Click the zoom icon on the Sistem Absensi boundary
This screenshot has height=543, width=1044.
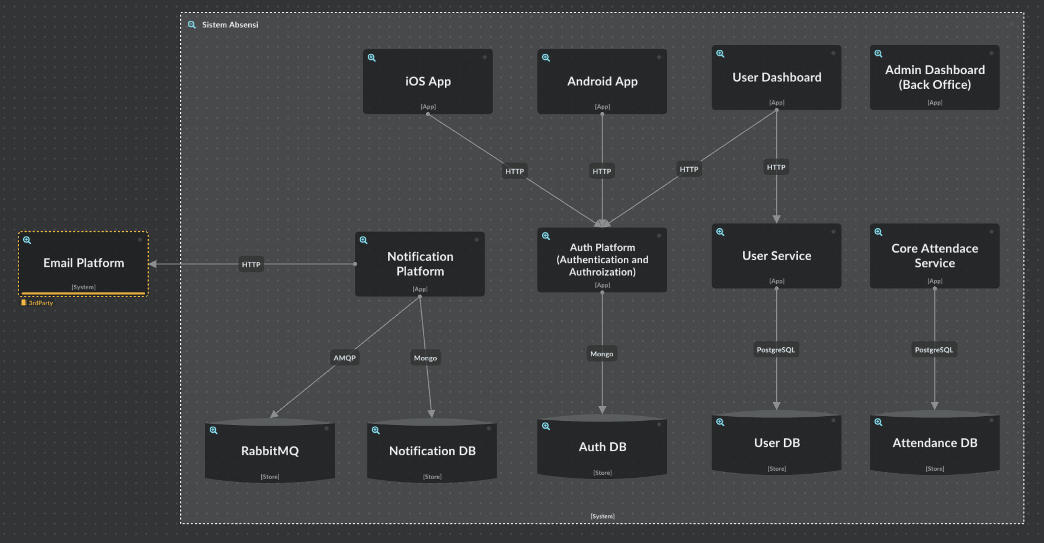coord(191,24)
